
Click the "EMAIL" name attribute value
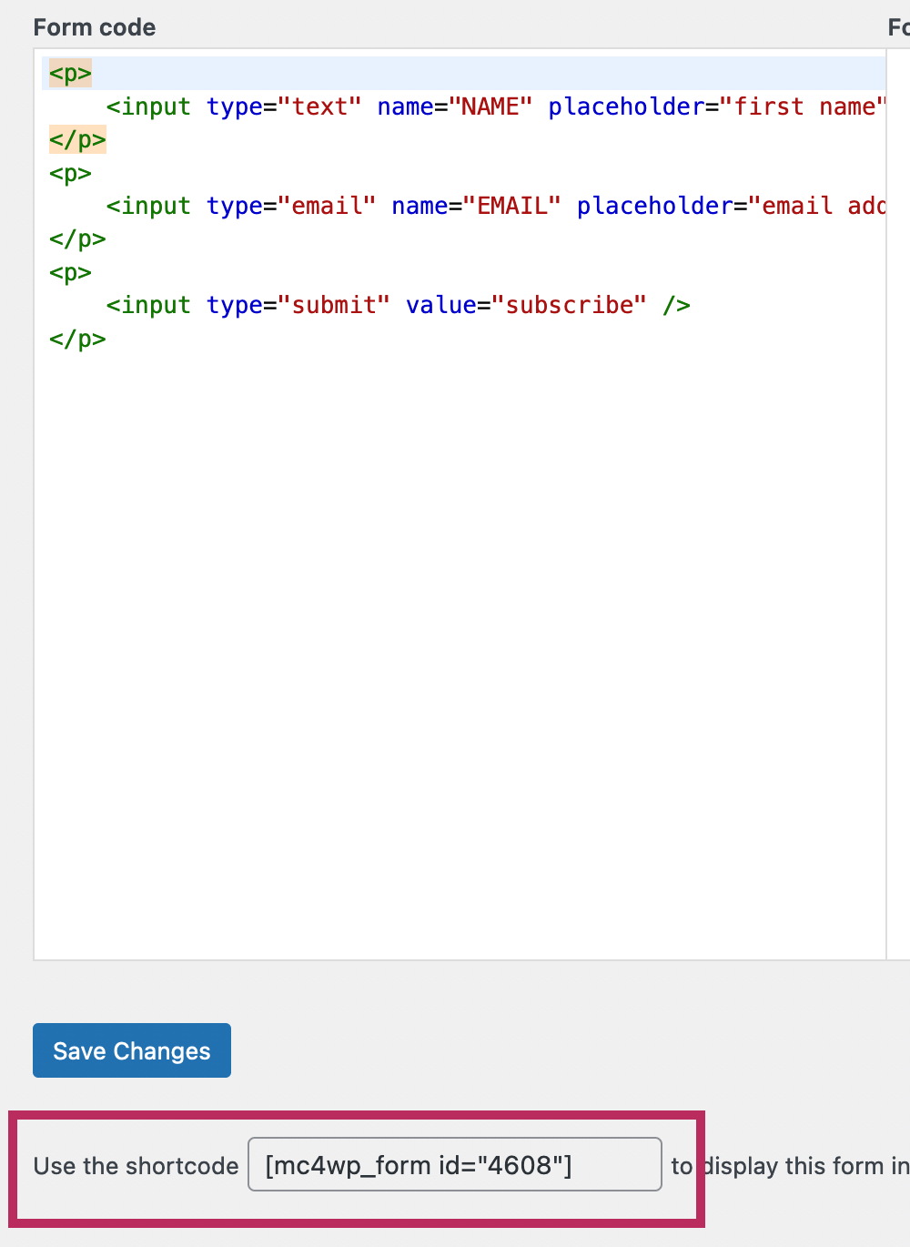point(512,206)
